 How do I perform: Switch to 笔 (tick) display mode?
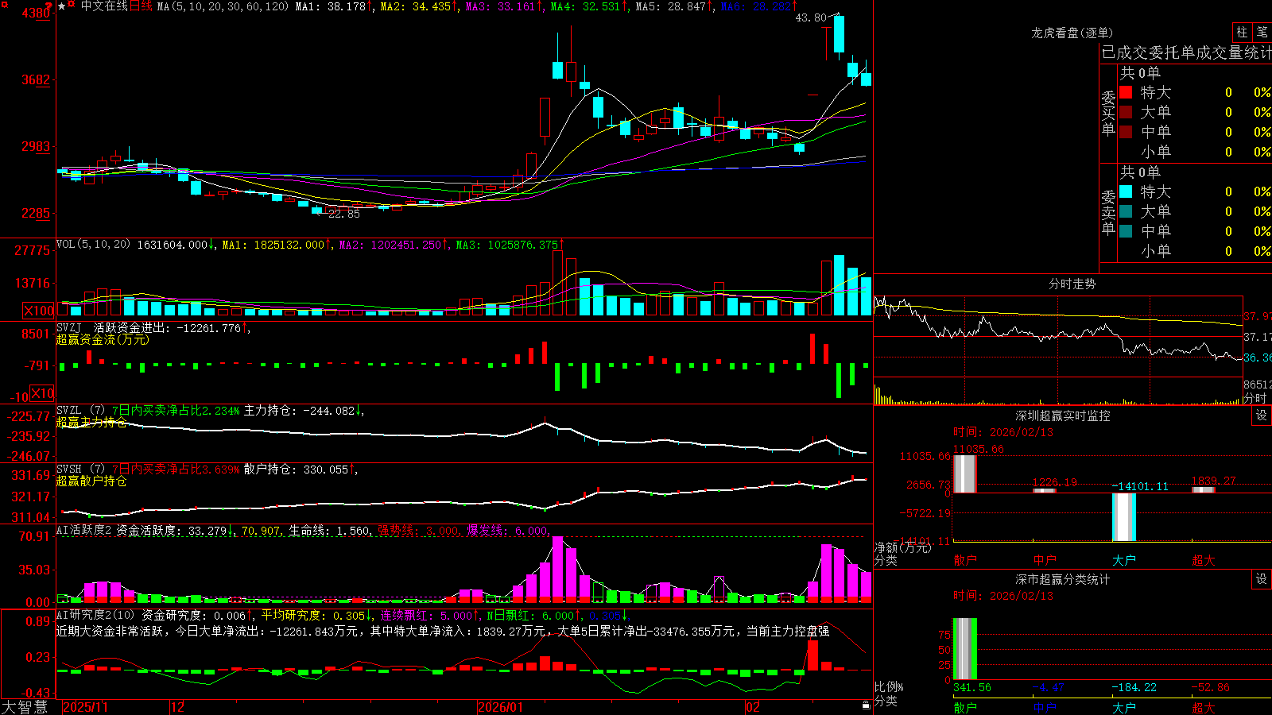(x=1262, y=33)
